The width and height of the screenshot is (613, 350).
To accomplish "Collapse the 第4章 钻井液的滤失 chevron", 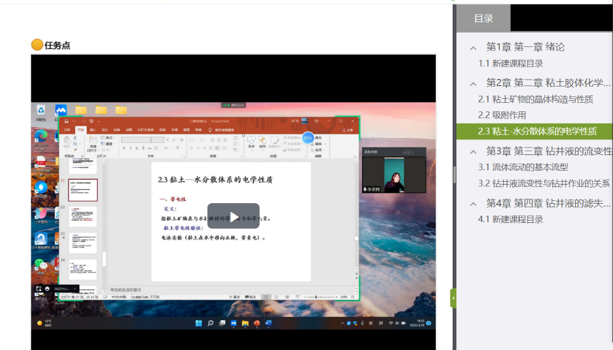I will pos(474,204).
